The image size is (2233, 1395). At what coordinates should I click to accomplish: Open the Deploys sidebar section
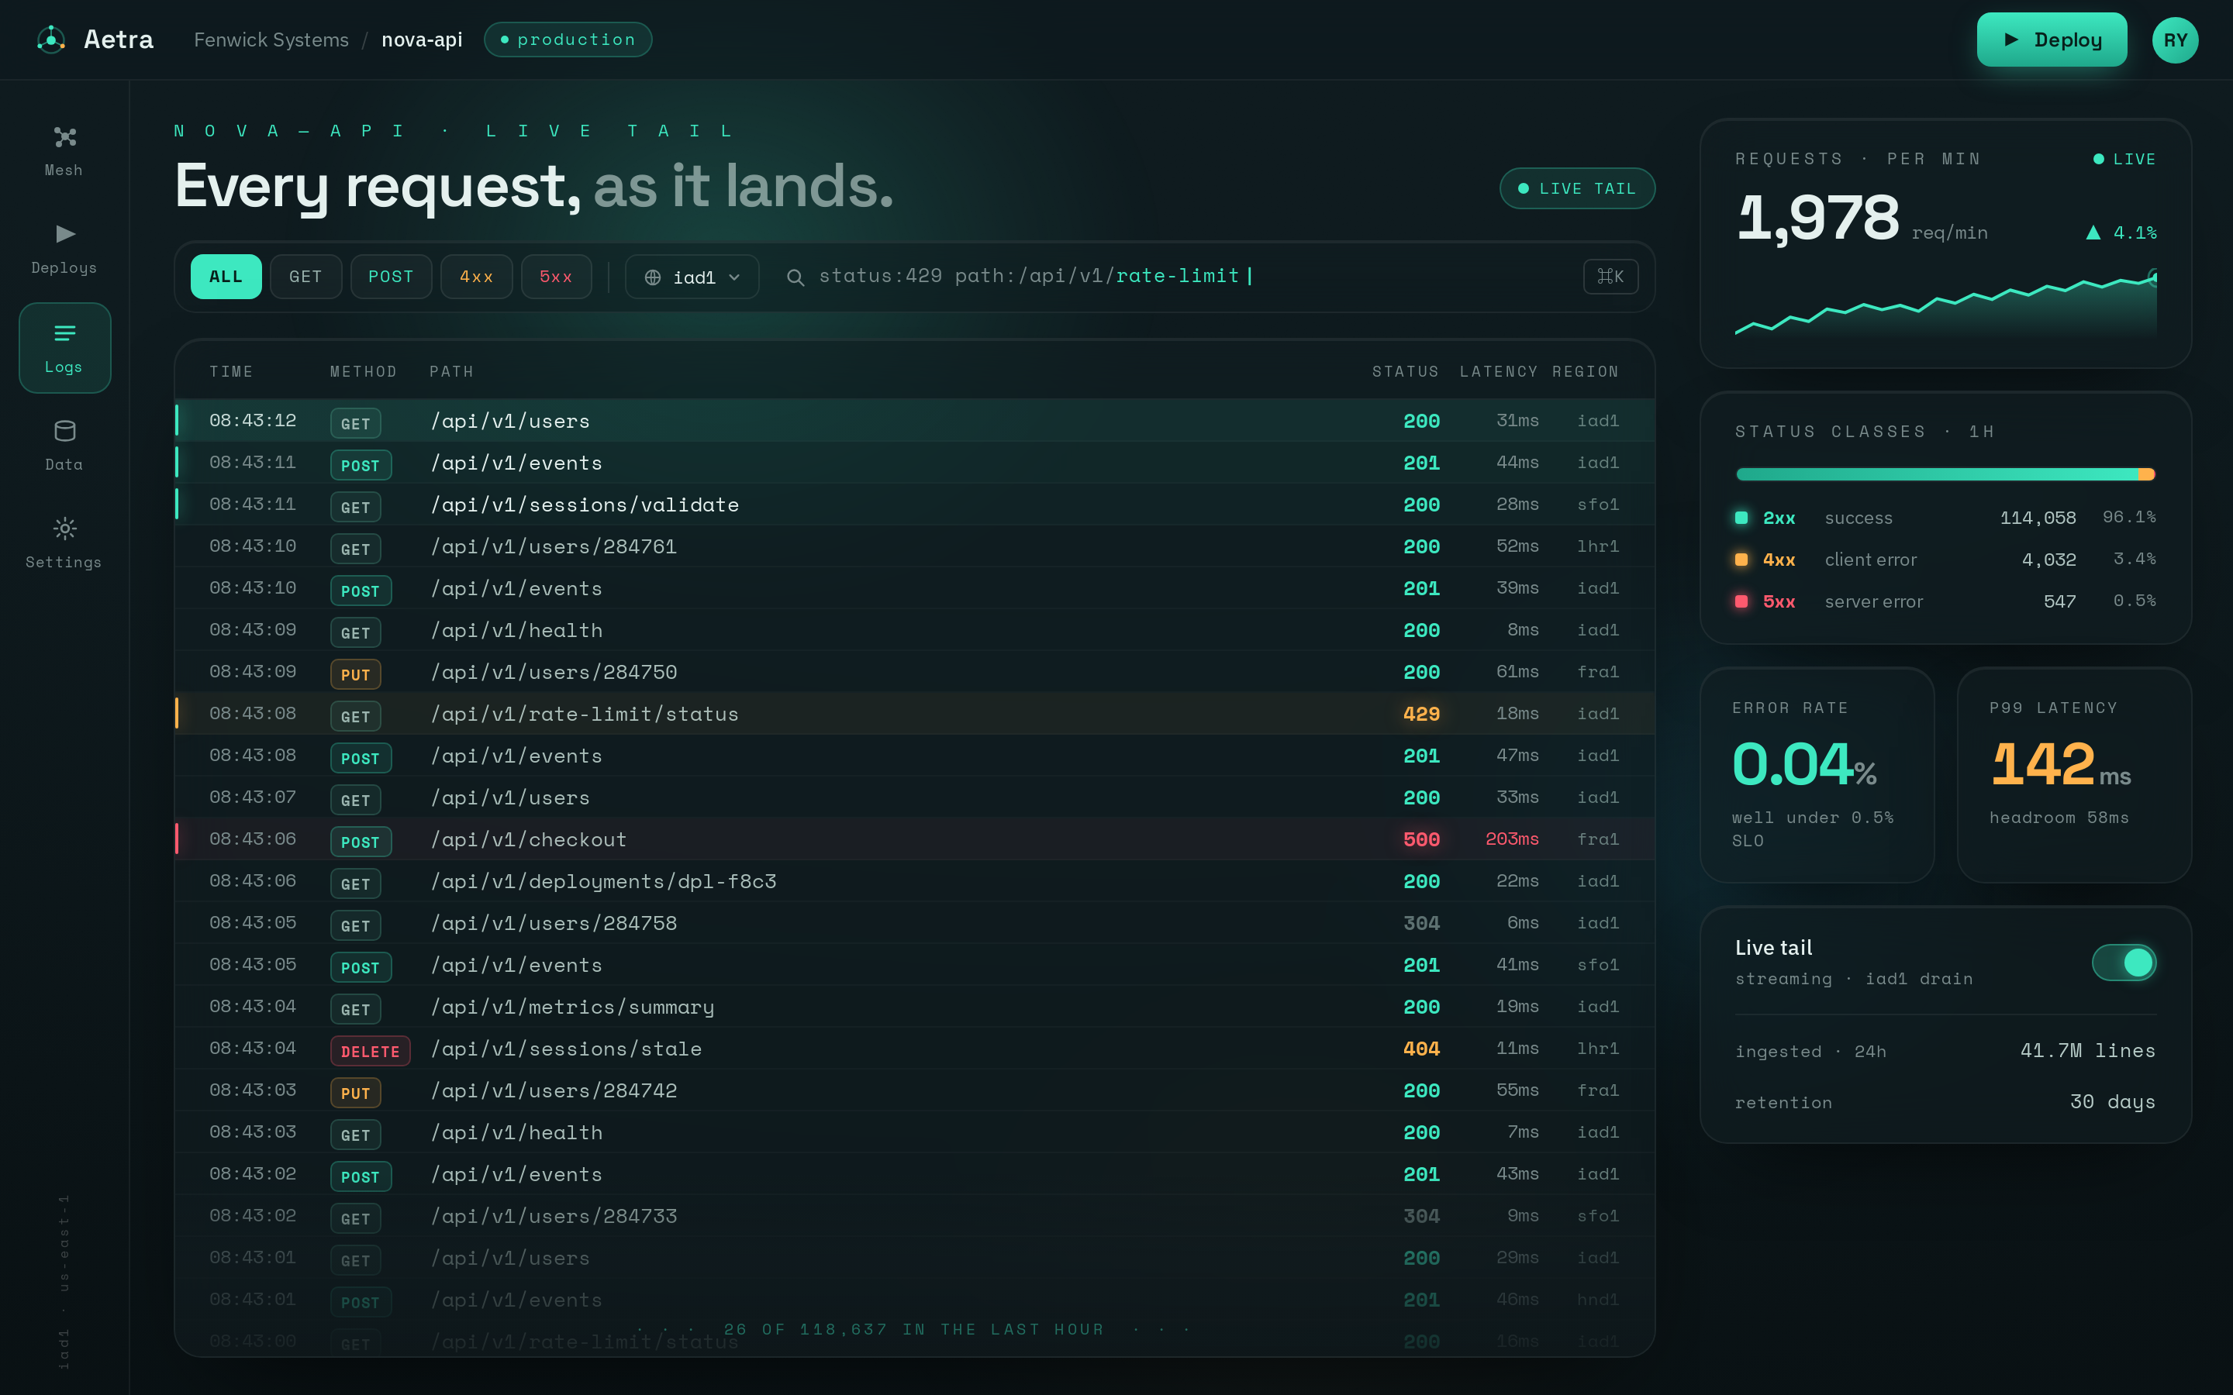tap(64, 249)
